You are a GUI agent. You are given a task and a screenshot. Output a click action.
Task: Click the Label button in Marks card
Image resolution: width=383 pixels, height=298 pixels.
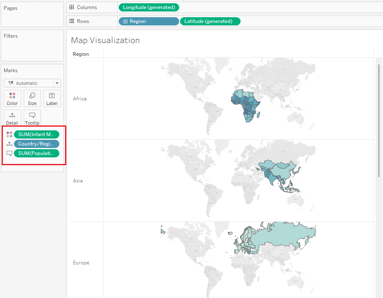pos(52,98)
